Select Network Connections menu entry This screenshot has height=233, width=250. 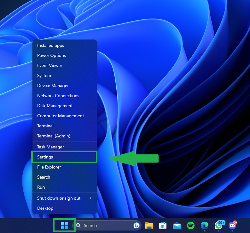(58, 96)
